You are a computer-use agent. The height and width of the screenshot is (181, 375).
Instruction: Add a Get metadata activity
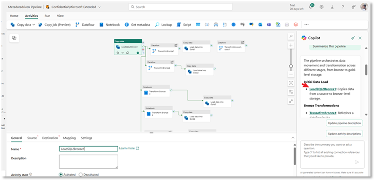[137, 25]
